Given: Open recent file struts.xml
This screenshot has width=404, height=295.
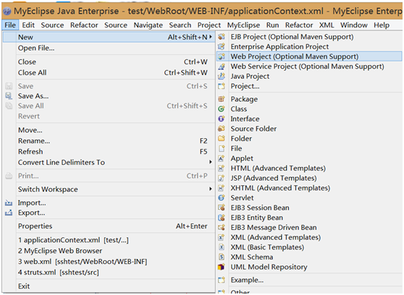Looking at the screenshot, I should pos(109,273).
